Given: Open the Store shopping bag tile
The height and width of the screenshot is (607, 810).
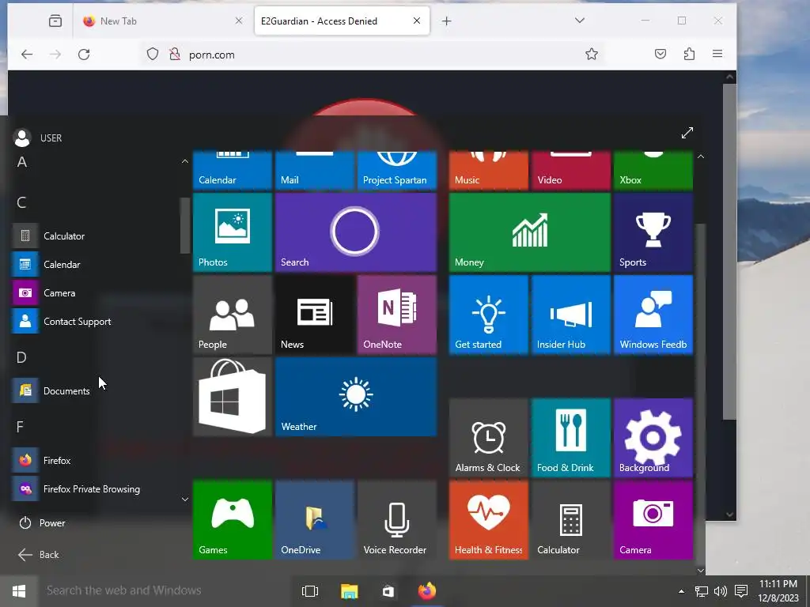Looking at the screenshot, I should [233, 397].
